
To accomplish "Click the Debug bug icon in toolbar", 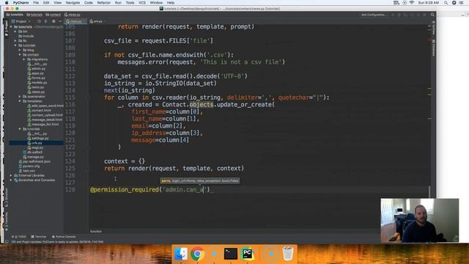I will tap(399, 15).
